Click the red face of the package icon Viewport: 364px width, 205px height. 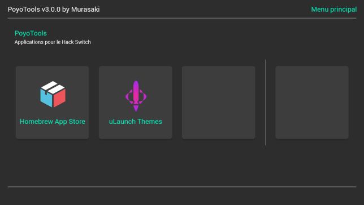(x=60, y=98)
